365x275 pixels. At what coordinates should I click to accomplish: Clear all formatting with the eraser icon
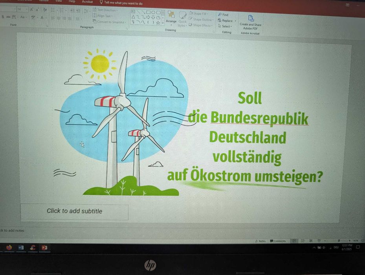45,10
